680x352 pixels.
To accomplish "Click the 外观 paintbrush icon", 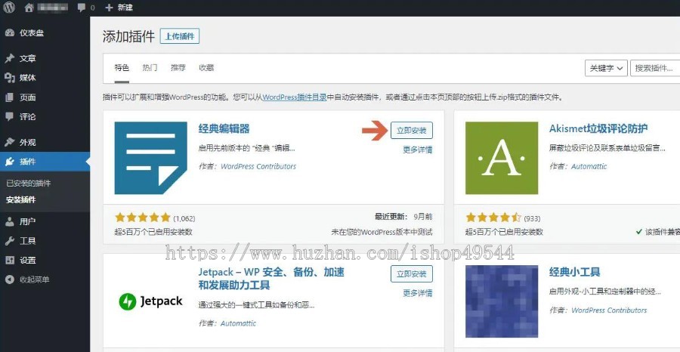I will coord(10,142).
